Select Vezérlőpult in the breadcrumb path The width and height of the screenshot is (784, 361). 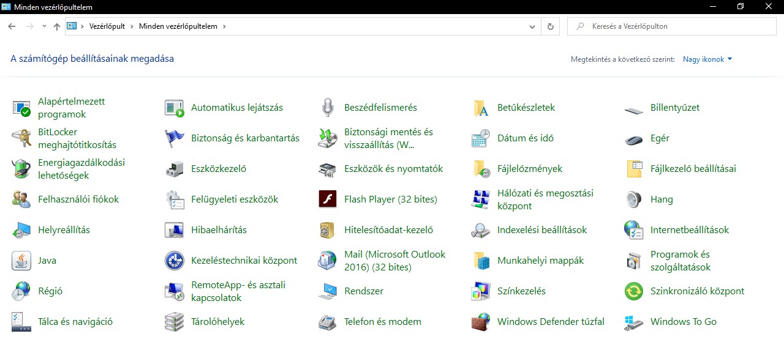[107, 27]
